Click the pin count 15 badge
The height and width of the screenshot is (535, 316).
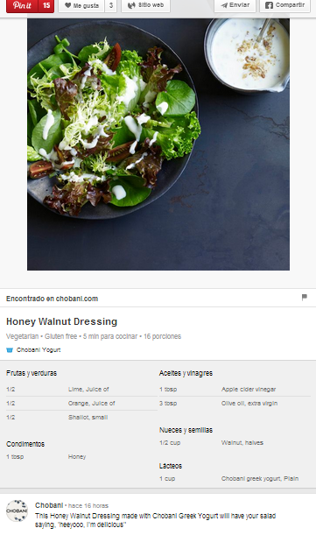[x=46, y=5]
